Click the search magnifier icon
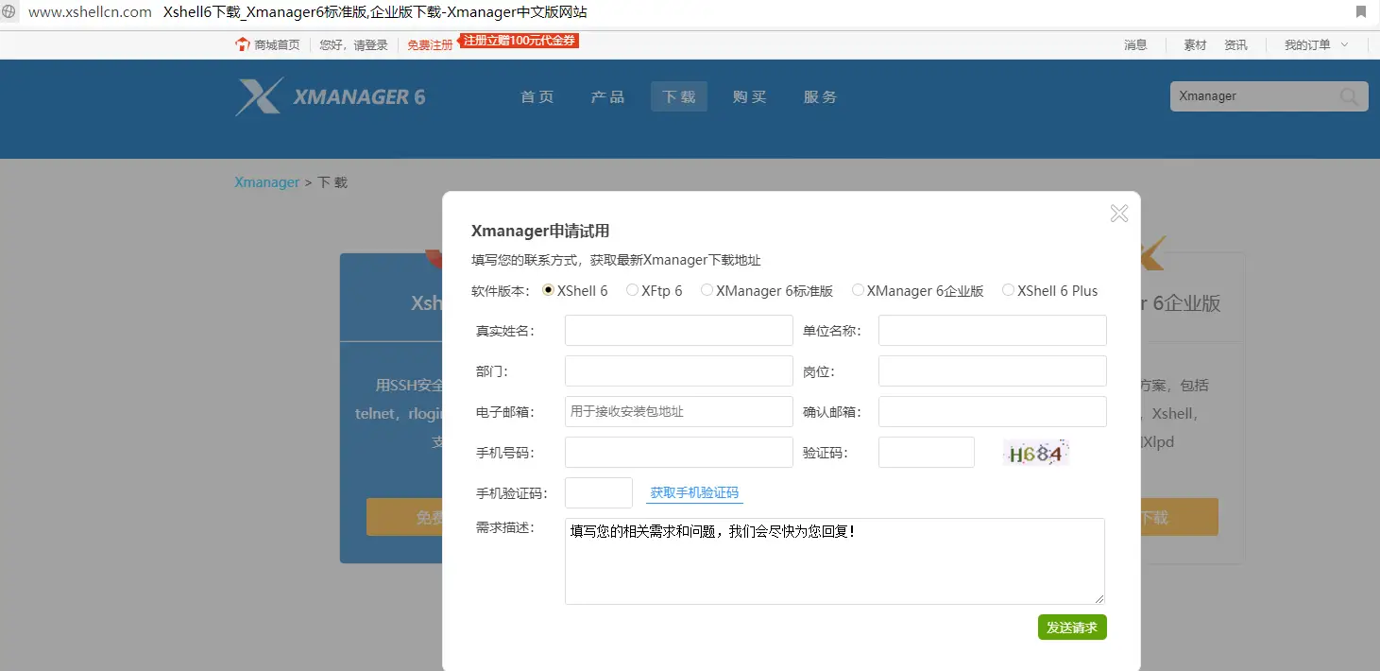1380x671 pixels. tap(1349, 96)
